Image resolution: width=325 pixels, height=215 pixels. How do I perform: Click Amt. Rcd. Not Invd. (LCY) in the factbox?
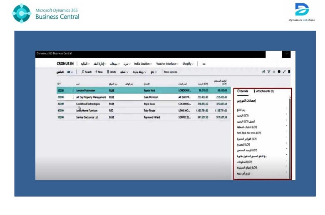point(249,133)
